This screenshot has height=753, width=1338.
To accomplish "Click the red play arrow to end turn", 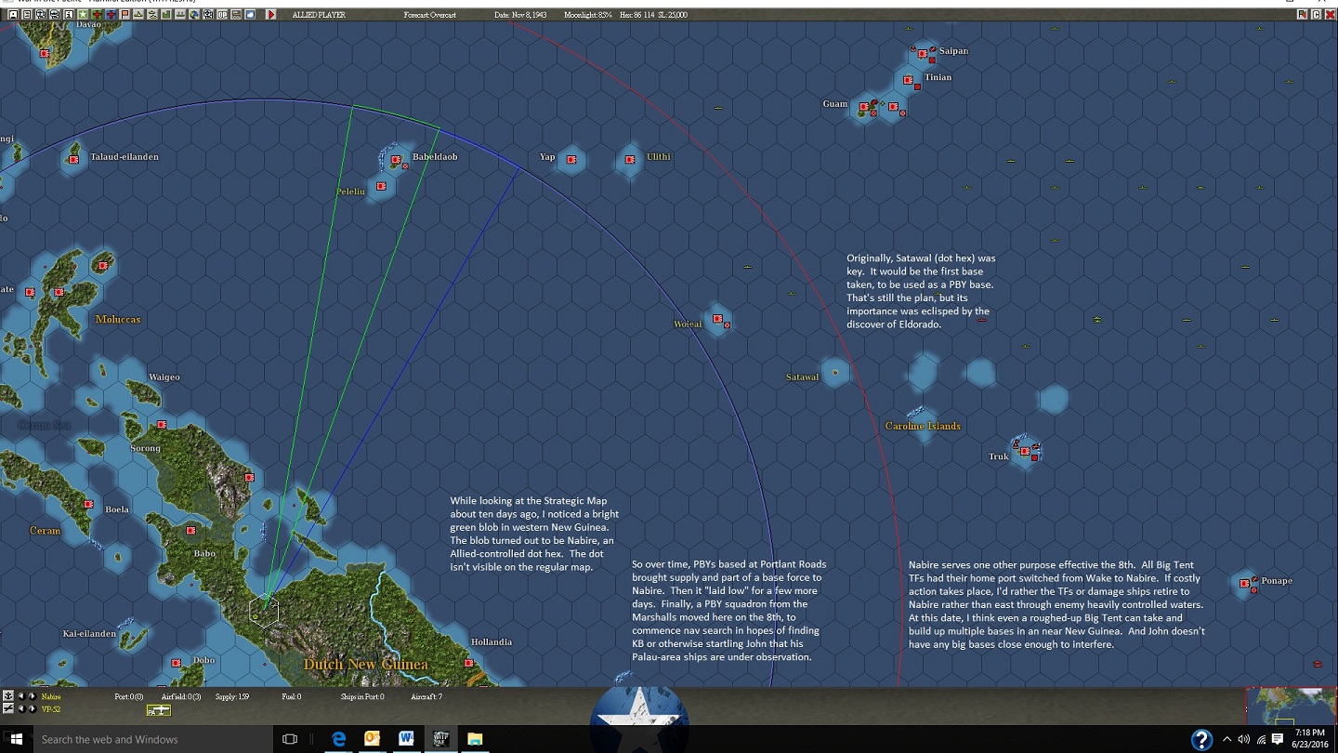I will [x=271, y=15].
